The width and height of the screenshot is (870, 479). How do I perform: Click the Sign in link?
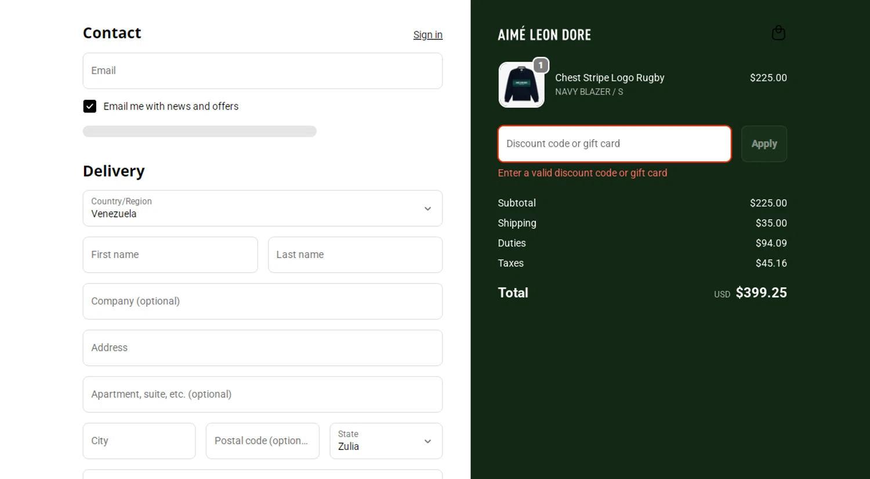coord(428,35)
